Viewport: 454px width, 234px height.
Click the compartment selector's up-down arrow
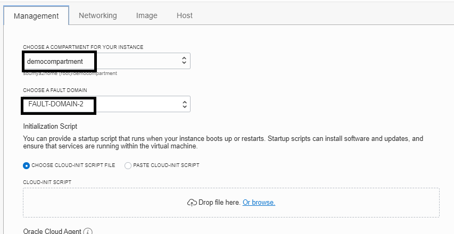coord(184,61)
